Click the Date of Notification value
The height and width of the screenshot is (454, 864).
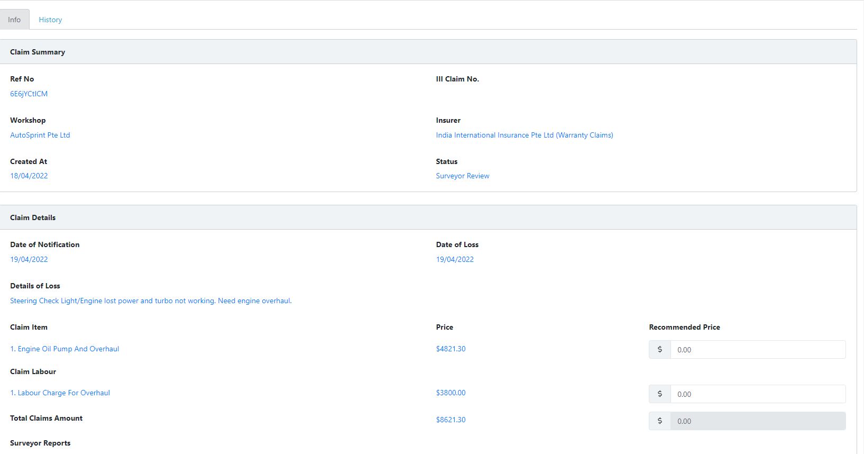(29, 259)
